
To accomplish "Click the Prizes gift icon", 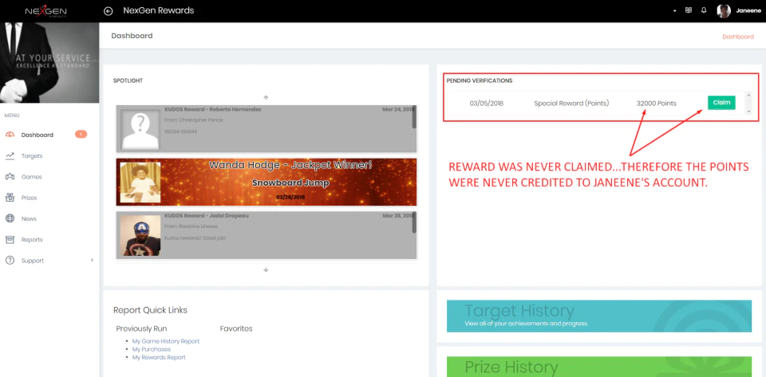I will click(10, 198).
